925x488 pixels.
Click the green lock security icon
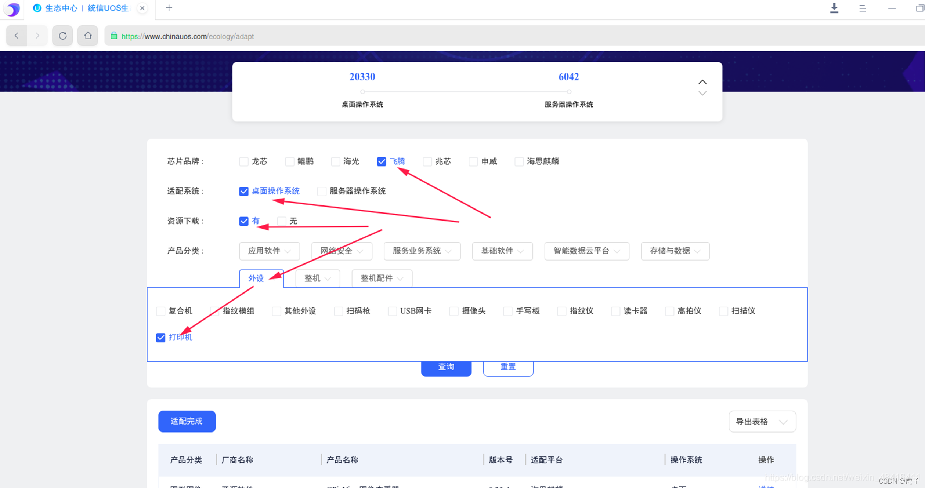(114, 36)
